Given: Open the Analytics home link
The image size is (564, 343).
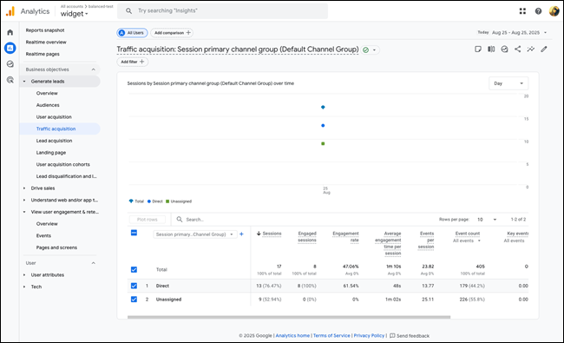Looking at the screenshot, I should (292, 336).
